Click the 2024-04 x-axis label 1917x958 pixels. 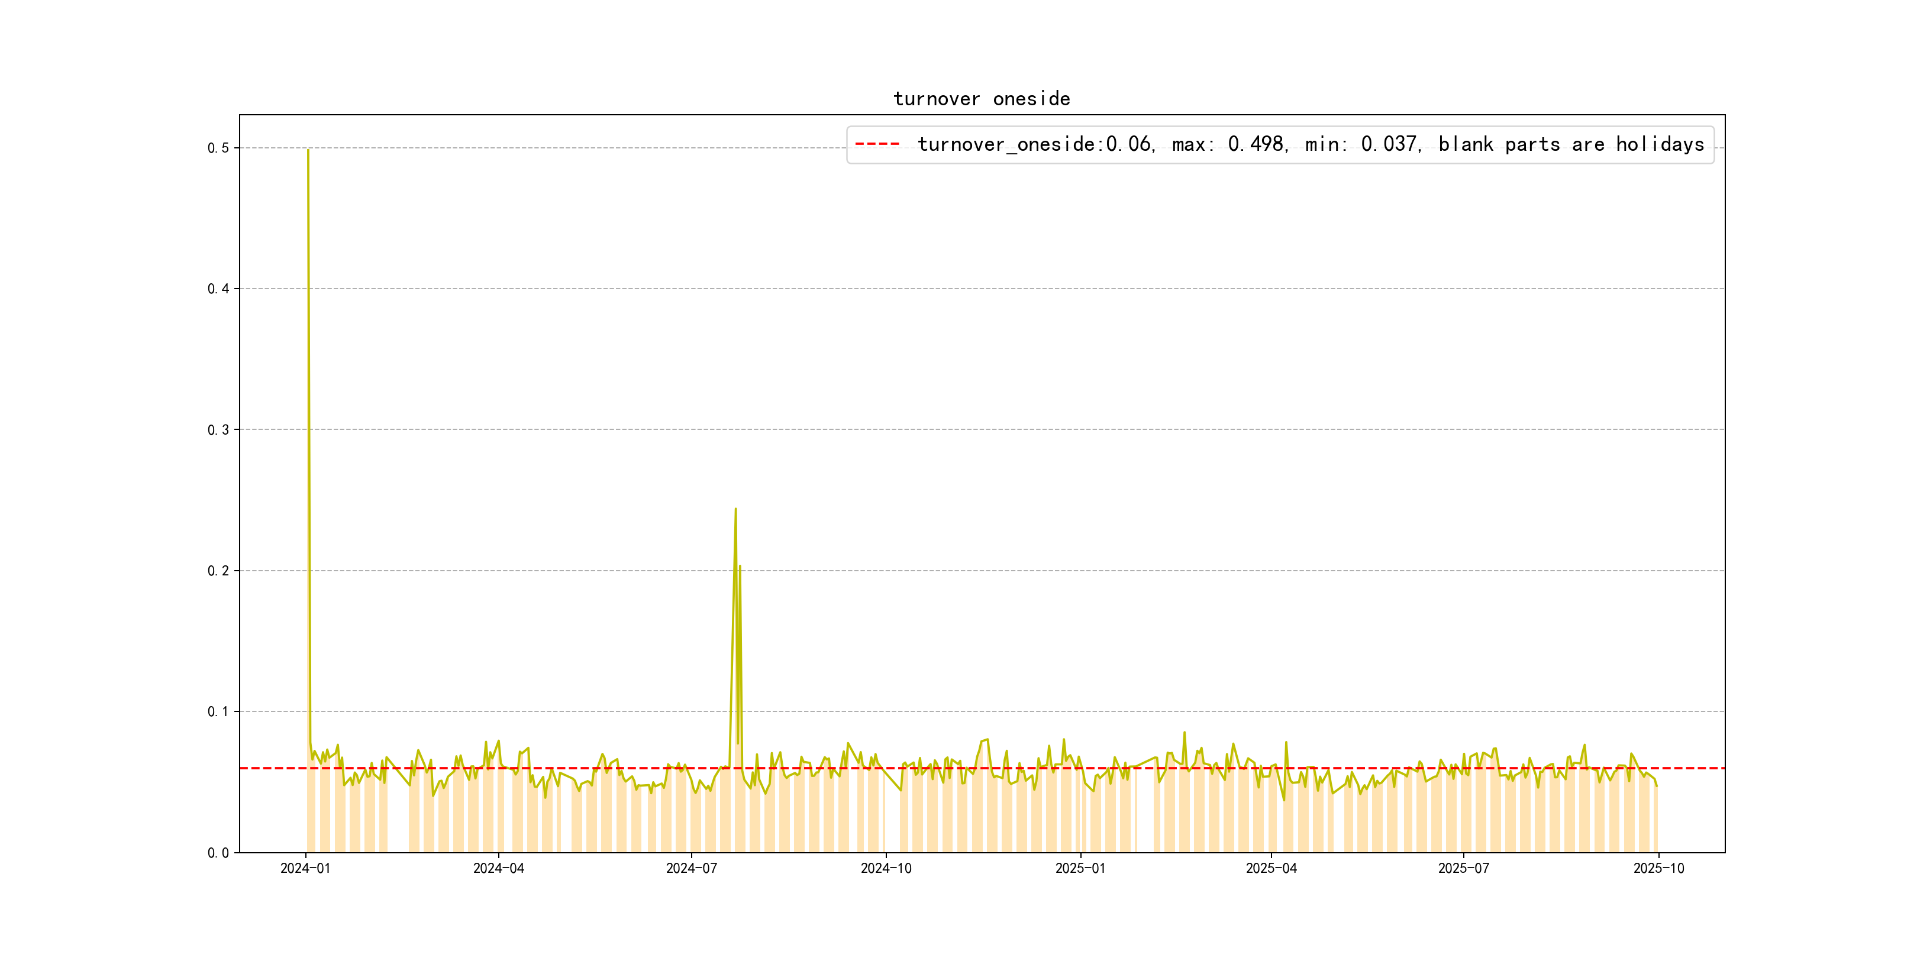point(499,868)
